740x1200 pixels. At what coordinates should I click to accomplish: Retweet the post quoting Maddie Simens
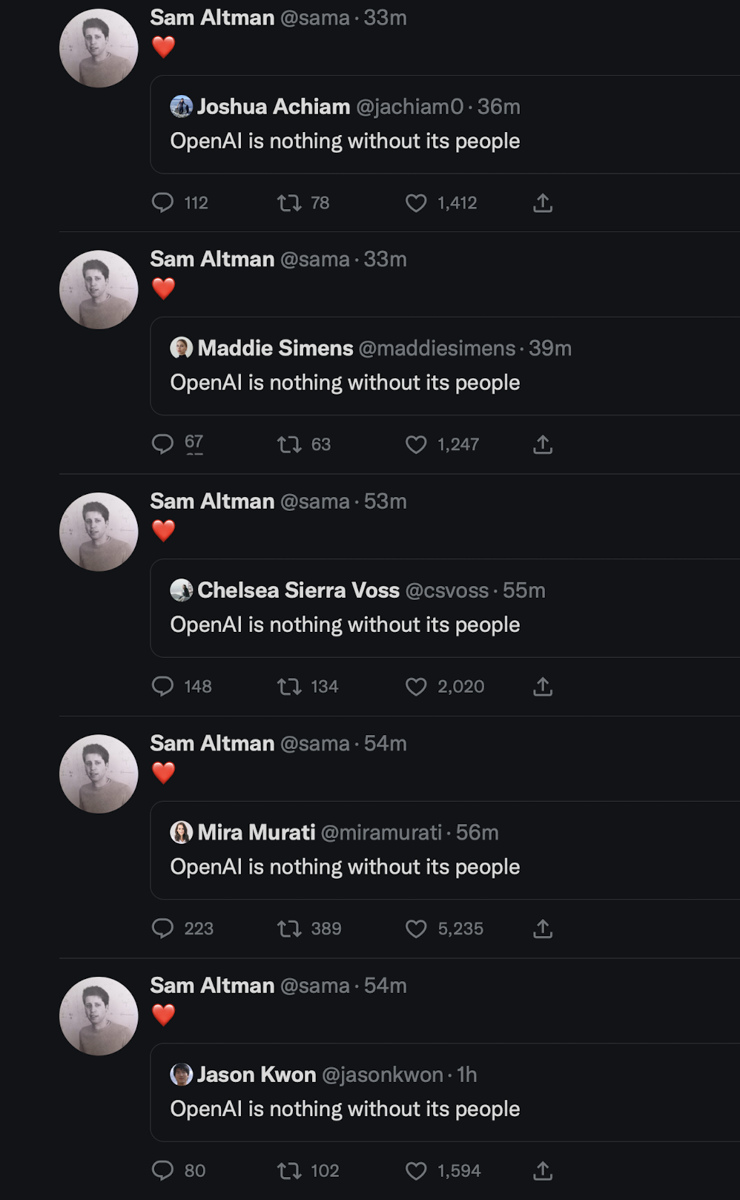click(289, 444)
